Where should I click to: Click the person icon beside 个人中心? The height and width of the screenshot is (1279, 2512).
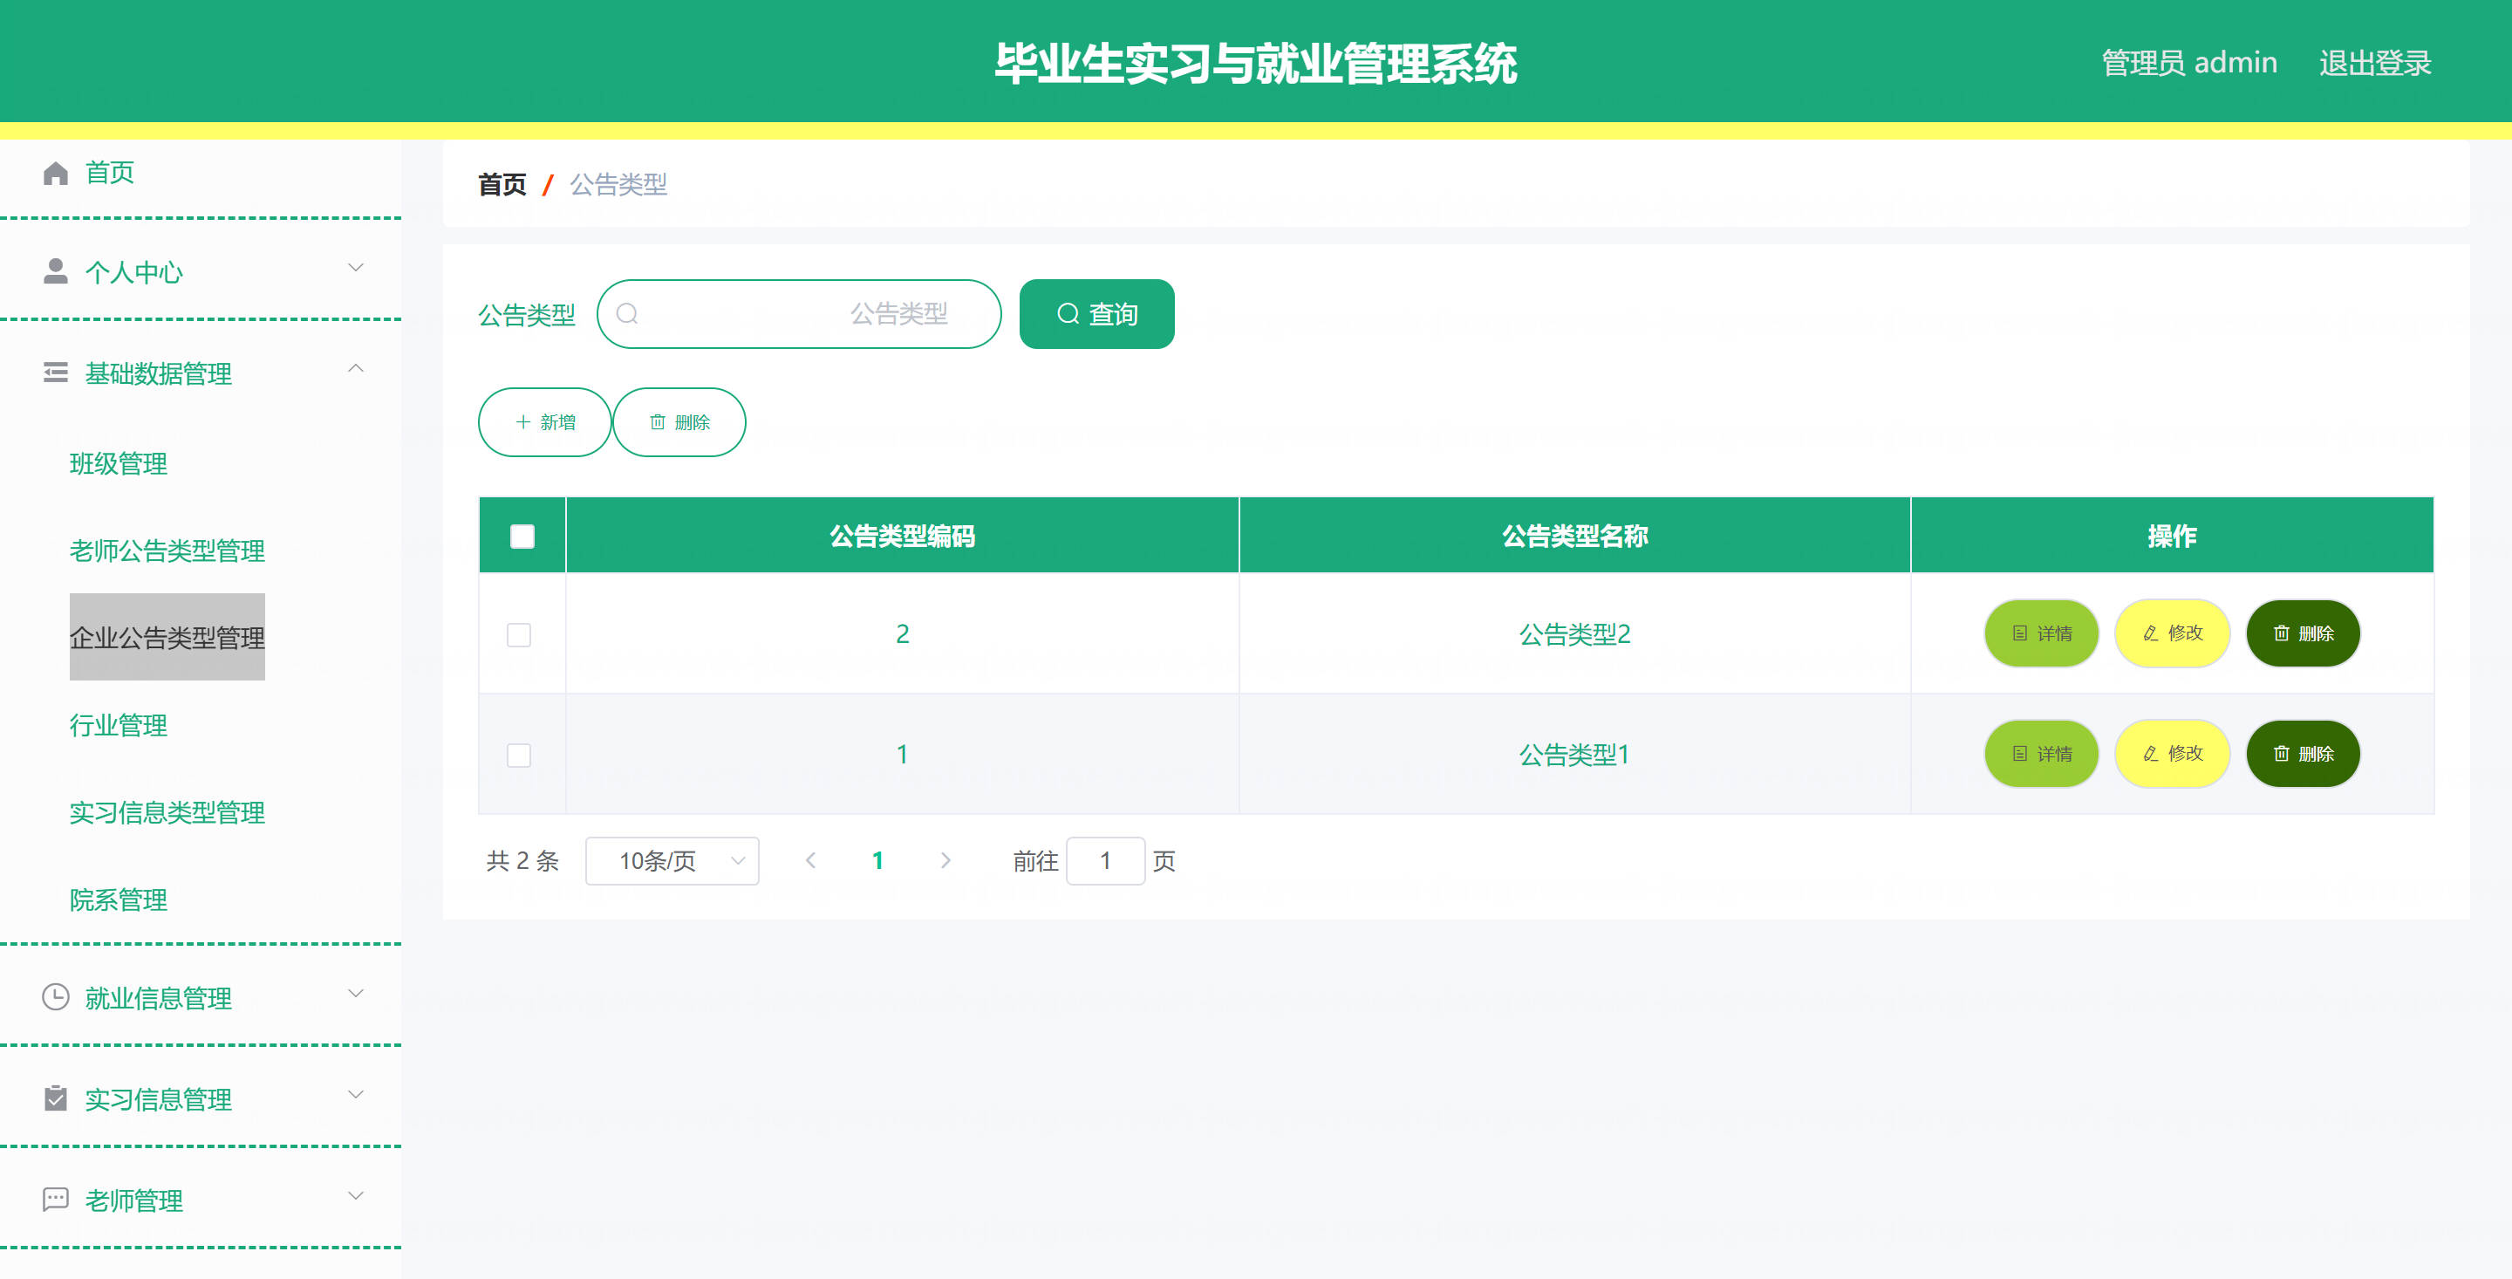tap(56, 271)
